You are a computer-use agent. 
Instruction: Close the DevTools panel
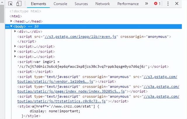[177, 3]
